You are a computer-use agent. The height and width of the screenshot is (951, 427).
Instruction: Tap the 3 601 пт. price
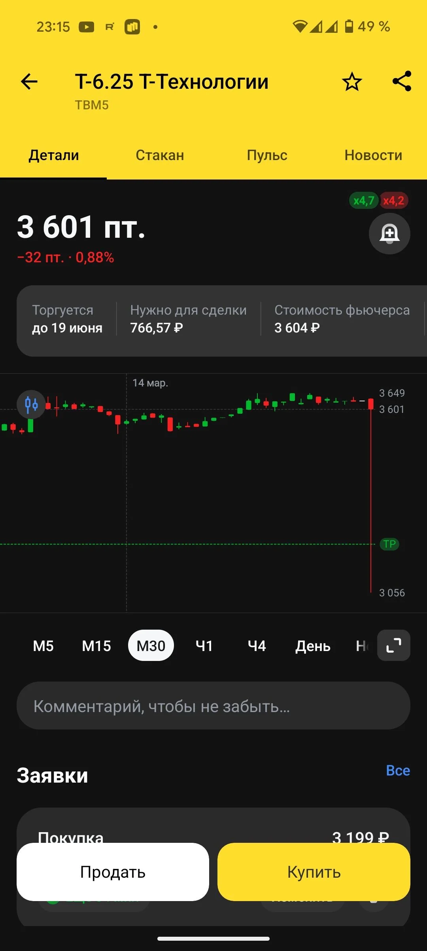tap(81, 227)
